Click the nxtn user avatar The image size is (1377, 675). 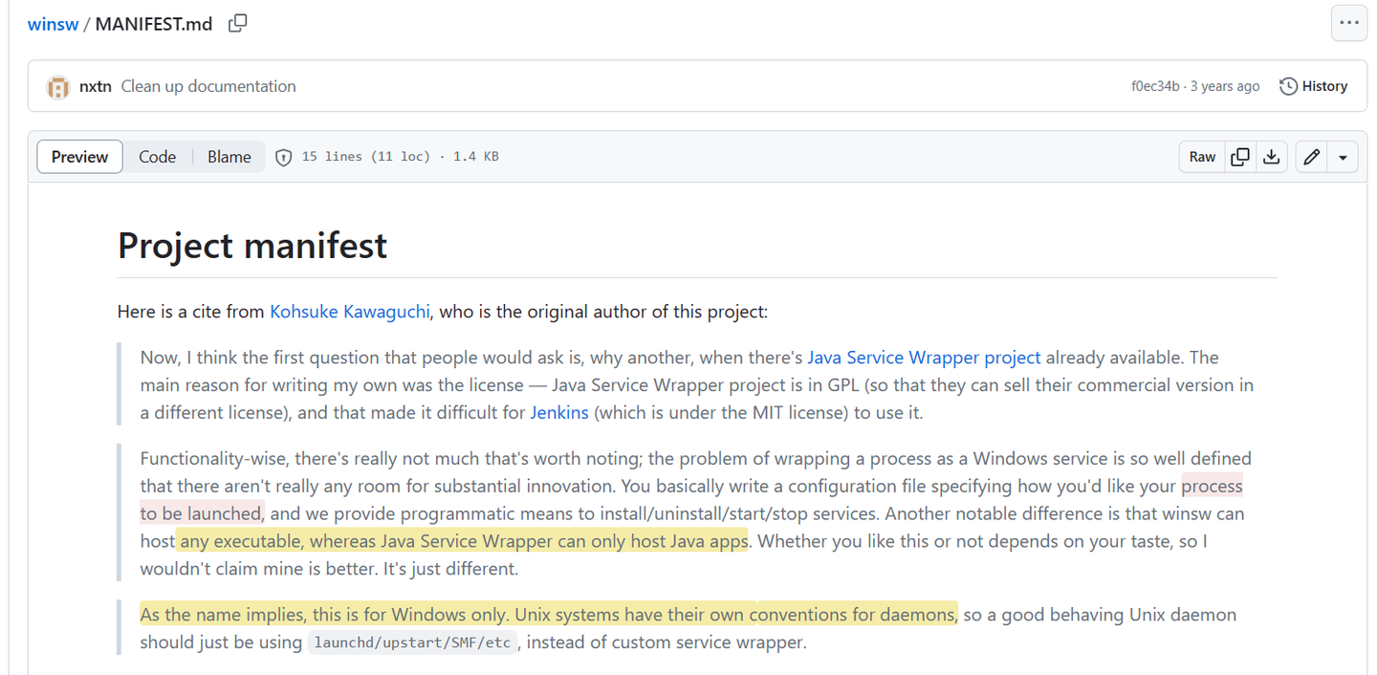58,87
